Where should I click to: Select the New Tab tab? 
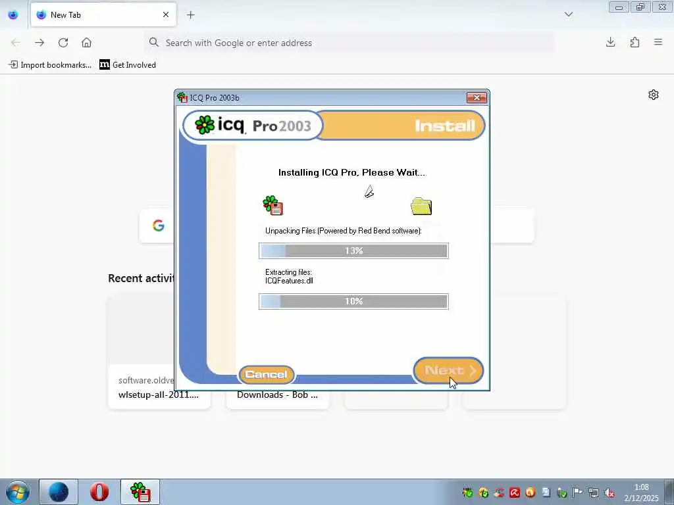point(103,14)
